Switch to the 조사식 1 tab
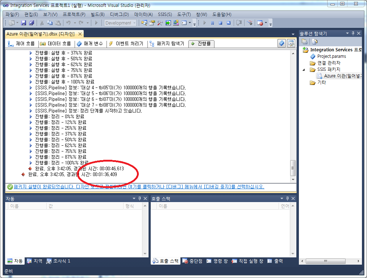367x278 pixels. 58,261
